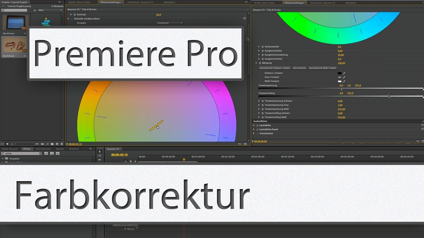Toggle the fx switch for Lautstärke
The width and height of the screenshot is (424, 238).
pyautogui.click(x=257, y=125)
